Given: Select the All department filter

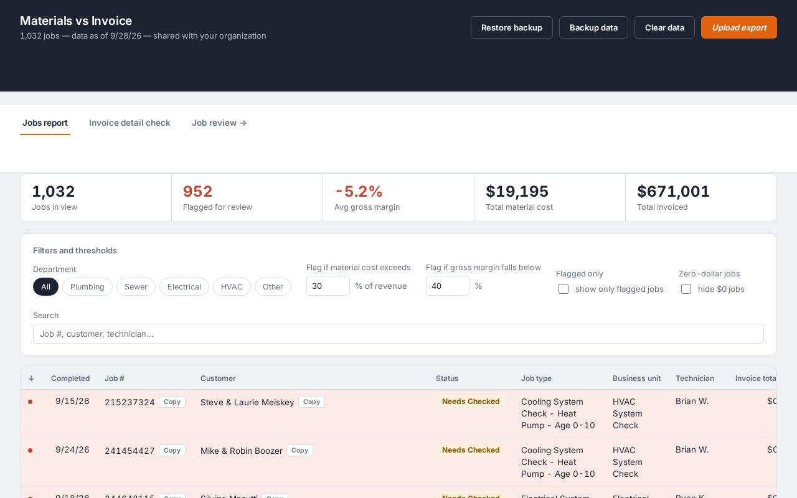Looking at the screenshot, I should 45,286.
